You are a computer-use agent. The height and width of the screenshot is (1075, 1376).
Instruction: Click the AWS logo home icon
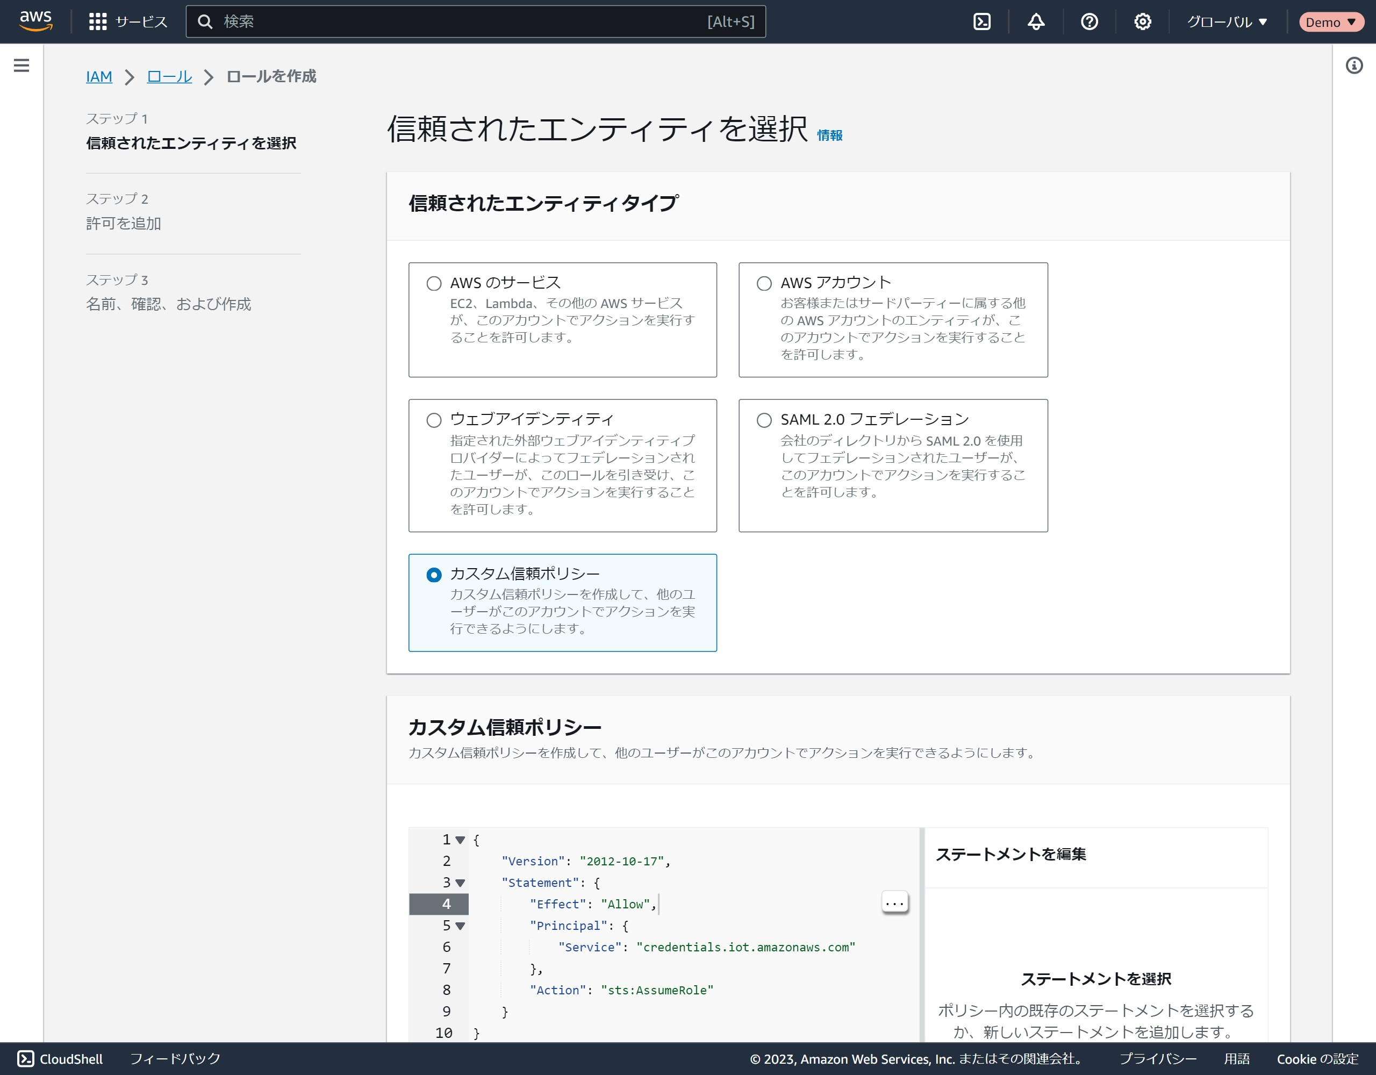point(36,21)
